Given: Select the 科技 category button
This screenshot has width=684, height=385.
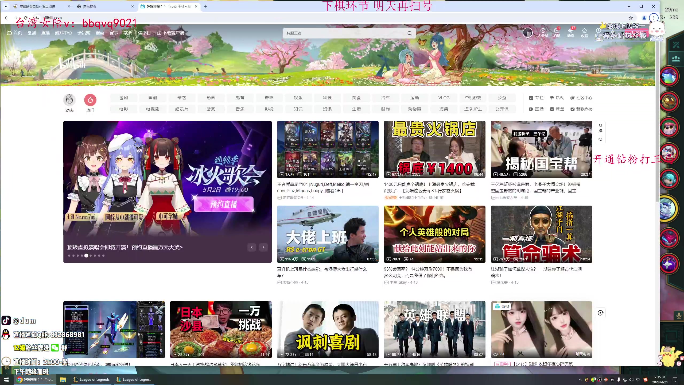Looking at the screenshot, I should pos(327,98).
